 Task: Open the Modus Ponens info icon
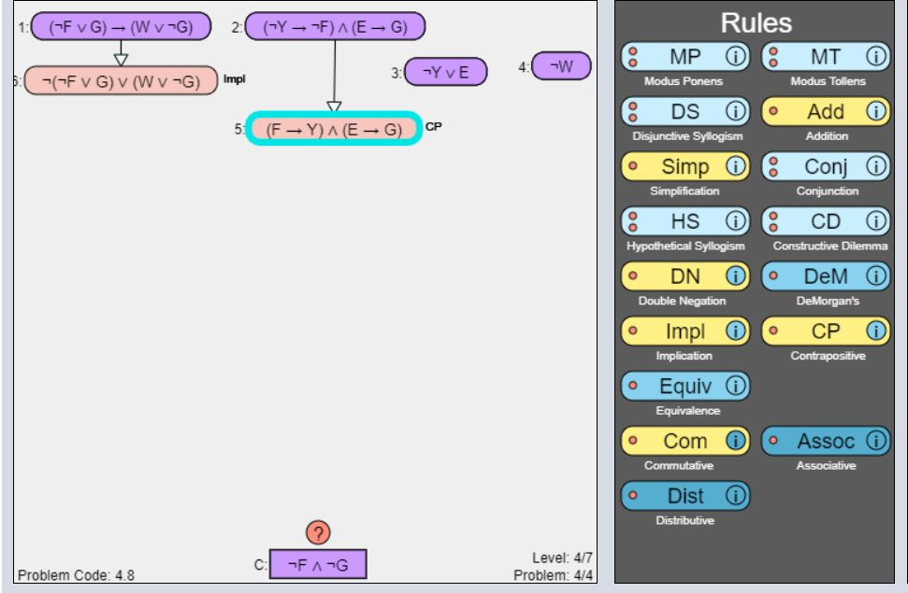click(734, 53)
